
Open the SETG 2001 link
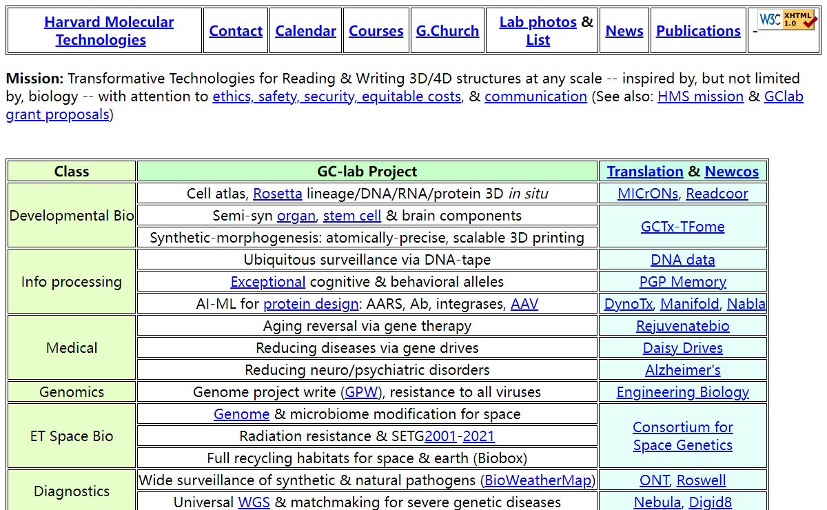441,436
